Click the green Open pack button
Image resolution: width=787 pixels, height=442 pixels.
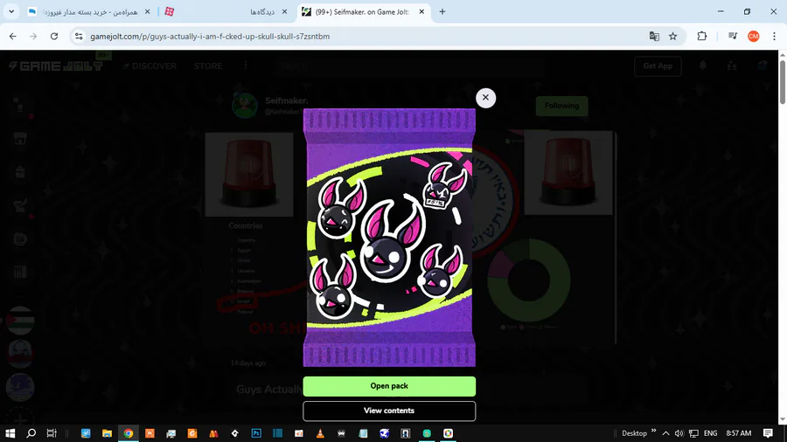click(x=389, y=386)
